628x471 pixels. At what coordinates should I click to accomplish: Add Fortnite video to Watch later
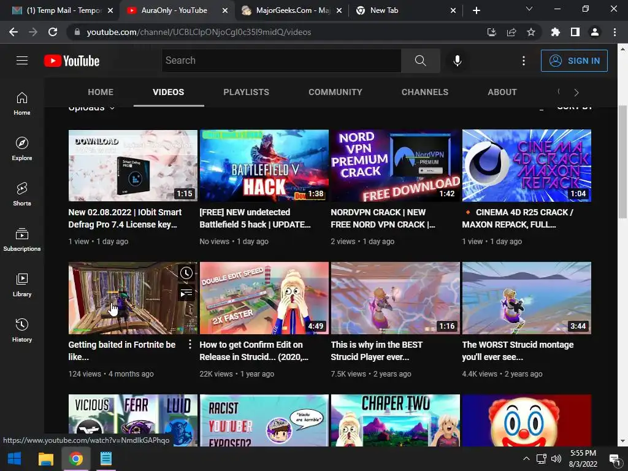click(186, 273)
